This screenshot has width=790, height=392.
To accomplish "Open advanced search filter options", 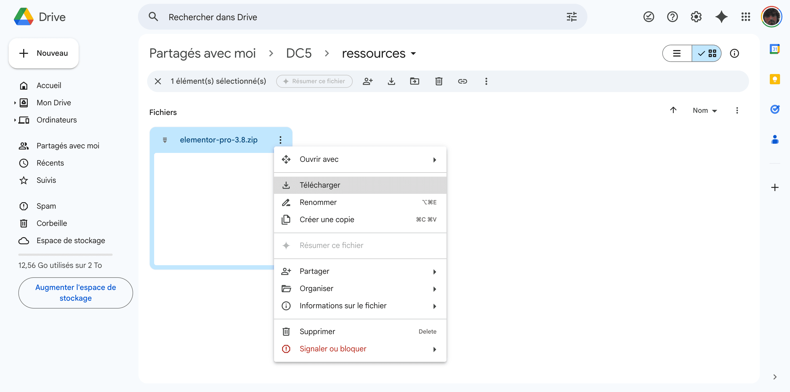I will pos(572,17).
